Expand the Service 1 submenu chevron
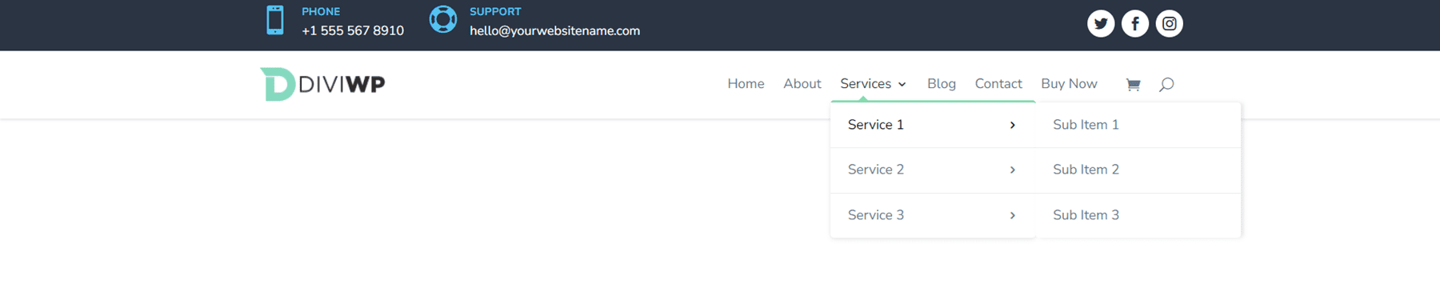 click(x=1013, y=125)
